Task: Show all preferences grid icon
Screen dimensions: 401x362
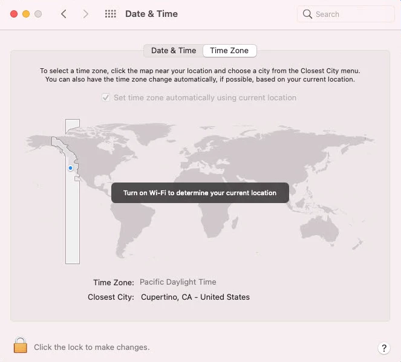Action: 111,14
